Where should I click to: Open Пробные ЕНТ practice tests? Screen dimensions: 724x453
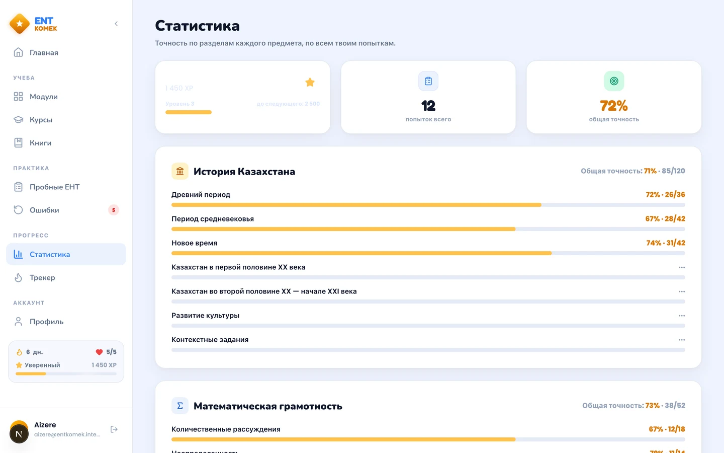[x=66, y=187]
